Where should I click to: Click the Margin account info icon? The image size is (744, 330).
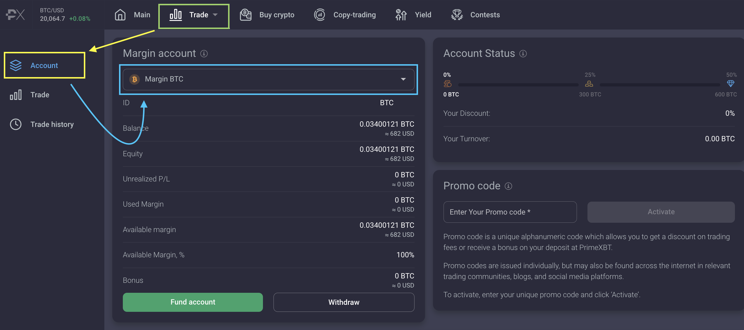pyautogui.click(x=204, y=54)
